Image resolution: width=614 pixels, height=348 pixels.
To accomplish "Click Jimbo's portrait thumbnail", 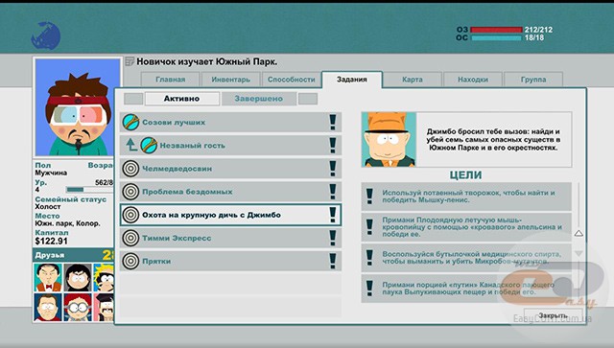I will click(389, 140).
